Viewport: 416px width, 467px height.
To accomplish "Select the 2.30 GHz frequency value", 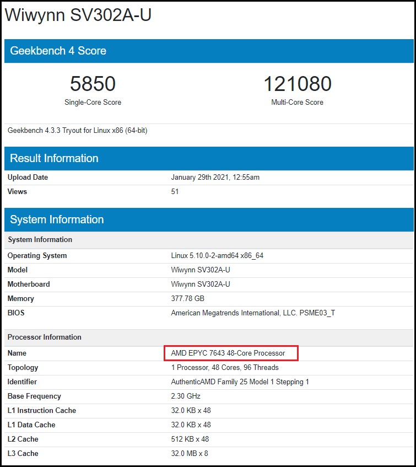I will click(186, 396).
